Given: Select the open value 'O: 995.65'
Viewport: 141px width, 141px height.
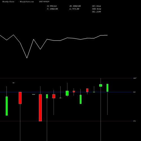Looking at the screenshot, I should point(52,6).
